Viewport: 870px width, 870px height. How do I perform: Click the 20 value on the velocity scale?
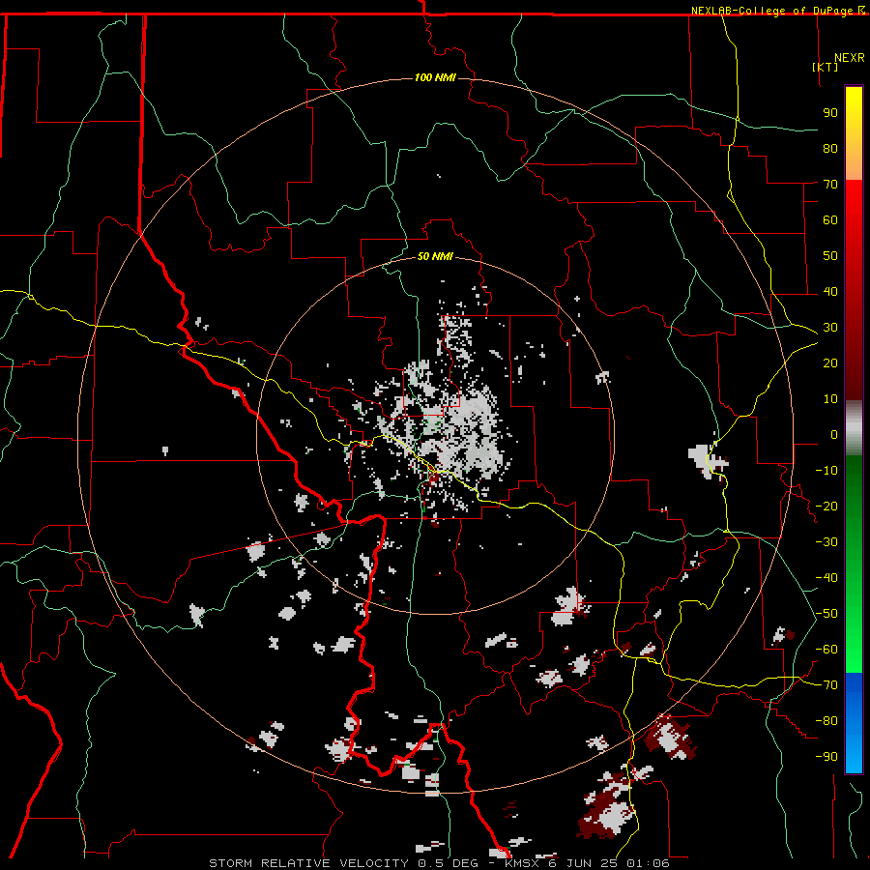coord(830,362)
